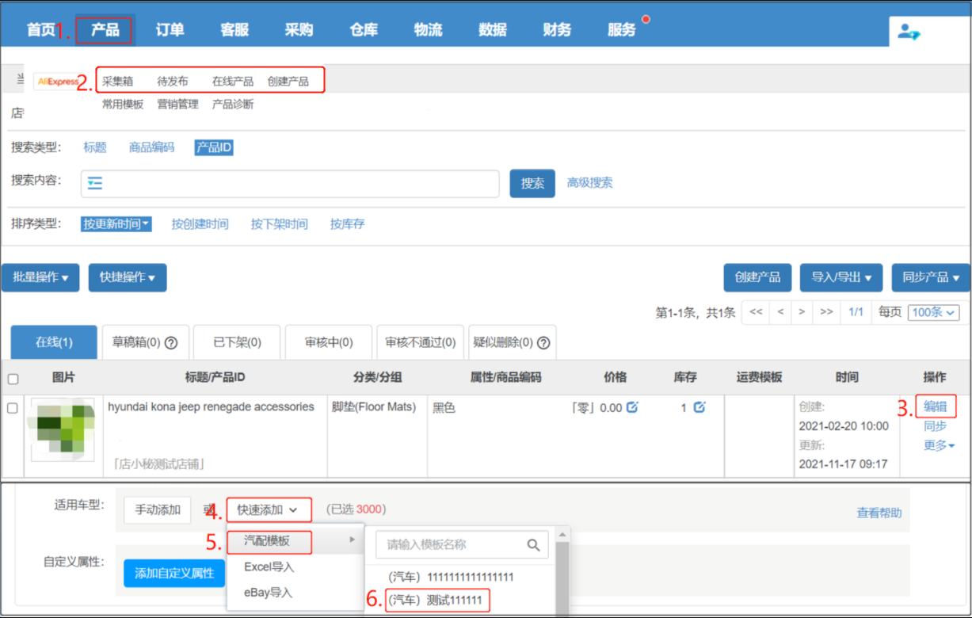This screenshot has height=618, width=972.
Task: Select 汽配模板 from the dropdown menu
Action: (268, 541)
